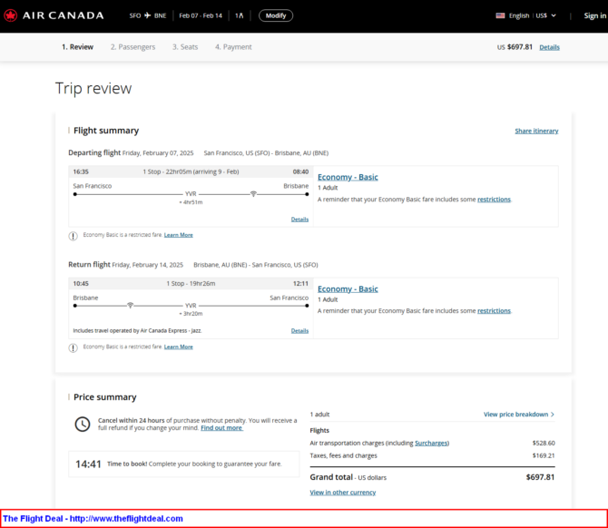Click the airplane icon between SFO and BNE
Image resolution: width=608 pixels, height=528 pixels.
click(x=147, y=15)
